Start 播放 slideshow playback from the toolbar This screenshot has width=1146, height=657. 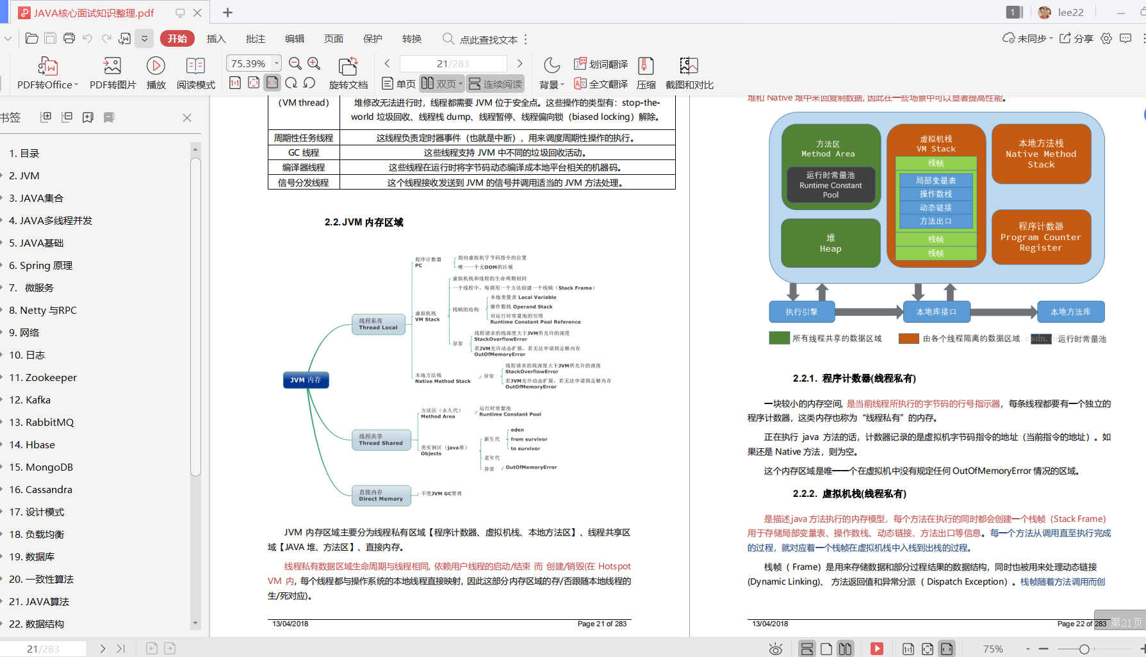pyautogui.click(x=155, y=72)
